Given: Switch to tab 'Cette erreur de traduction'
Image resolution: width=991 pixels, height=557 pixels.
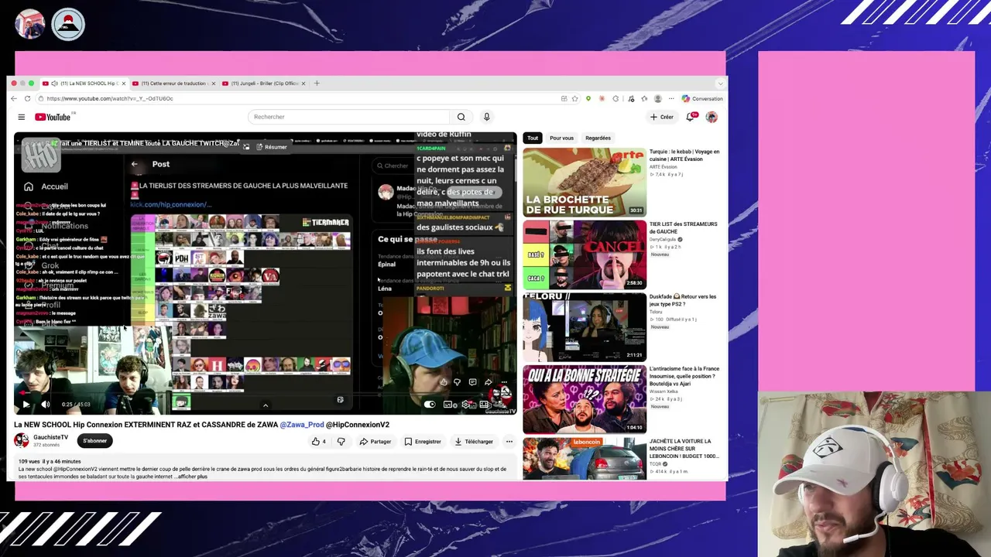Looking at the screenshot, I should tap(173, 83).
